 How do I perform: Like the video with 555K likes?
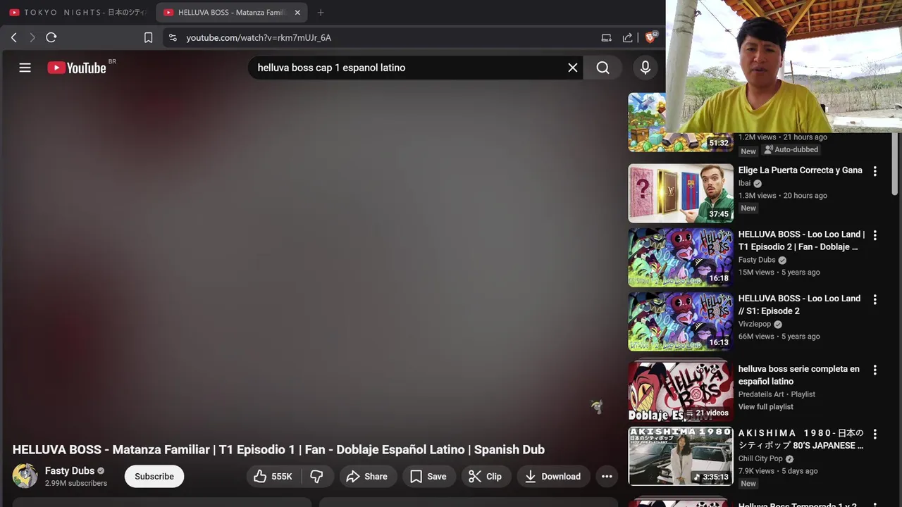273,477
